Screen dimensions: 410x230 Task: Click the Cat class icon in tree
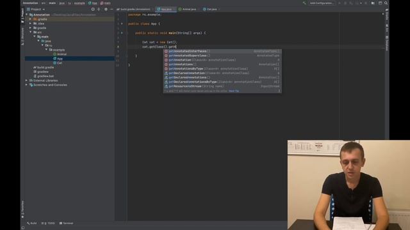pyautogui.click(x=54, y=63)
